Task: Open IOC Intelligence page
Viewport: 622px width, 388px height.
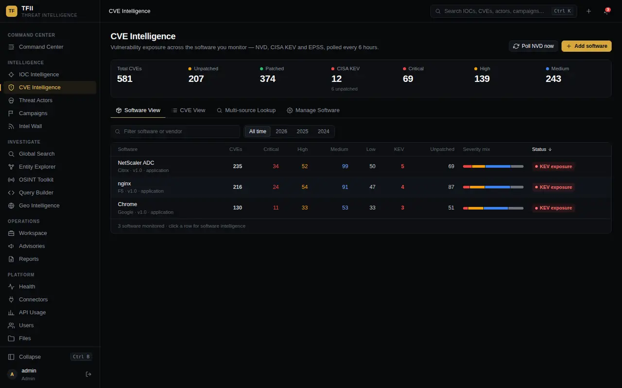Action: click(x=50, y=75)
